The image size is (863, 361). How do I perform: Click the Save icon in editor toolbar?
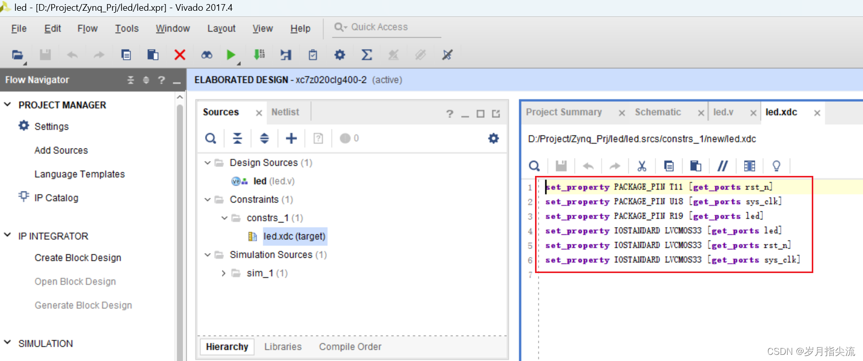[562, 166]
